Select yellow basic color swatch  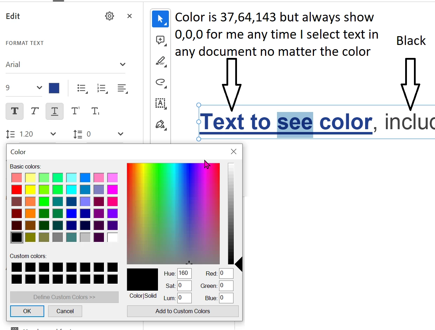30,190
